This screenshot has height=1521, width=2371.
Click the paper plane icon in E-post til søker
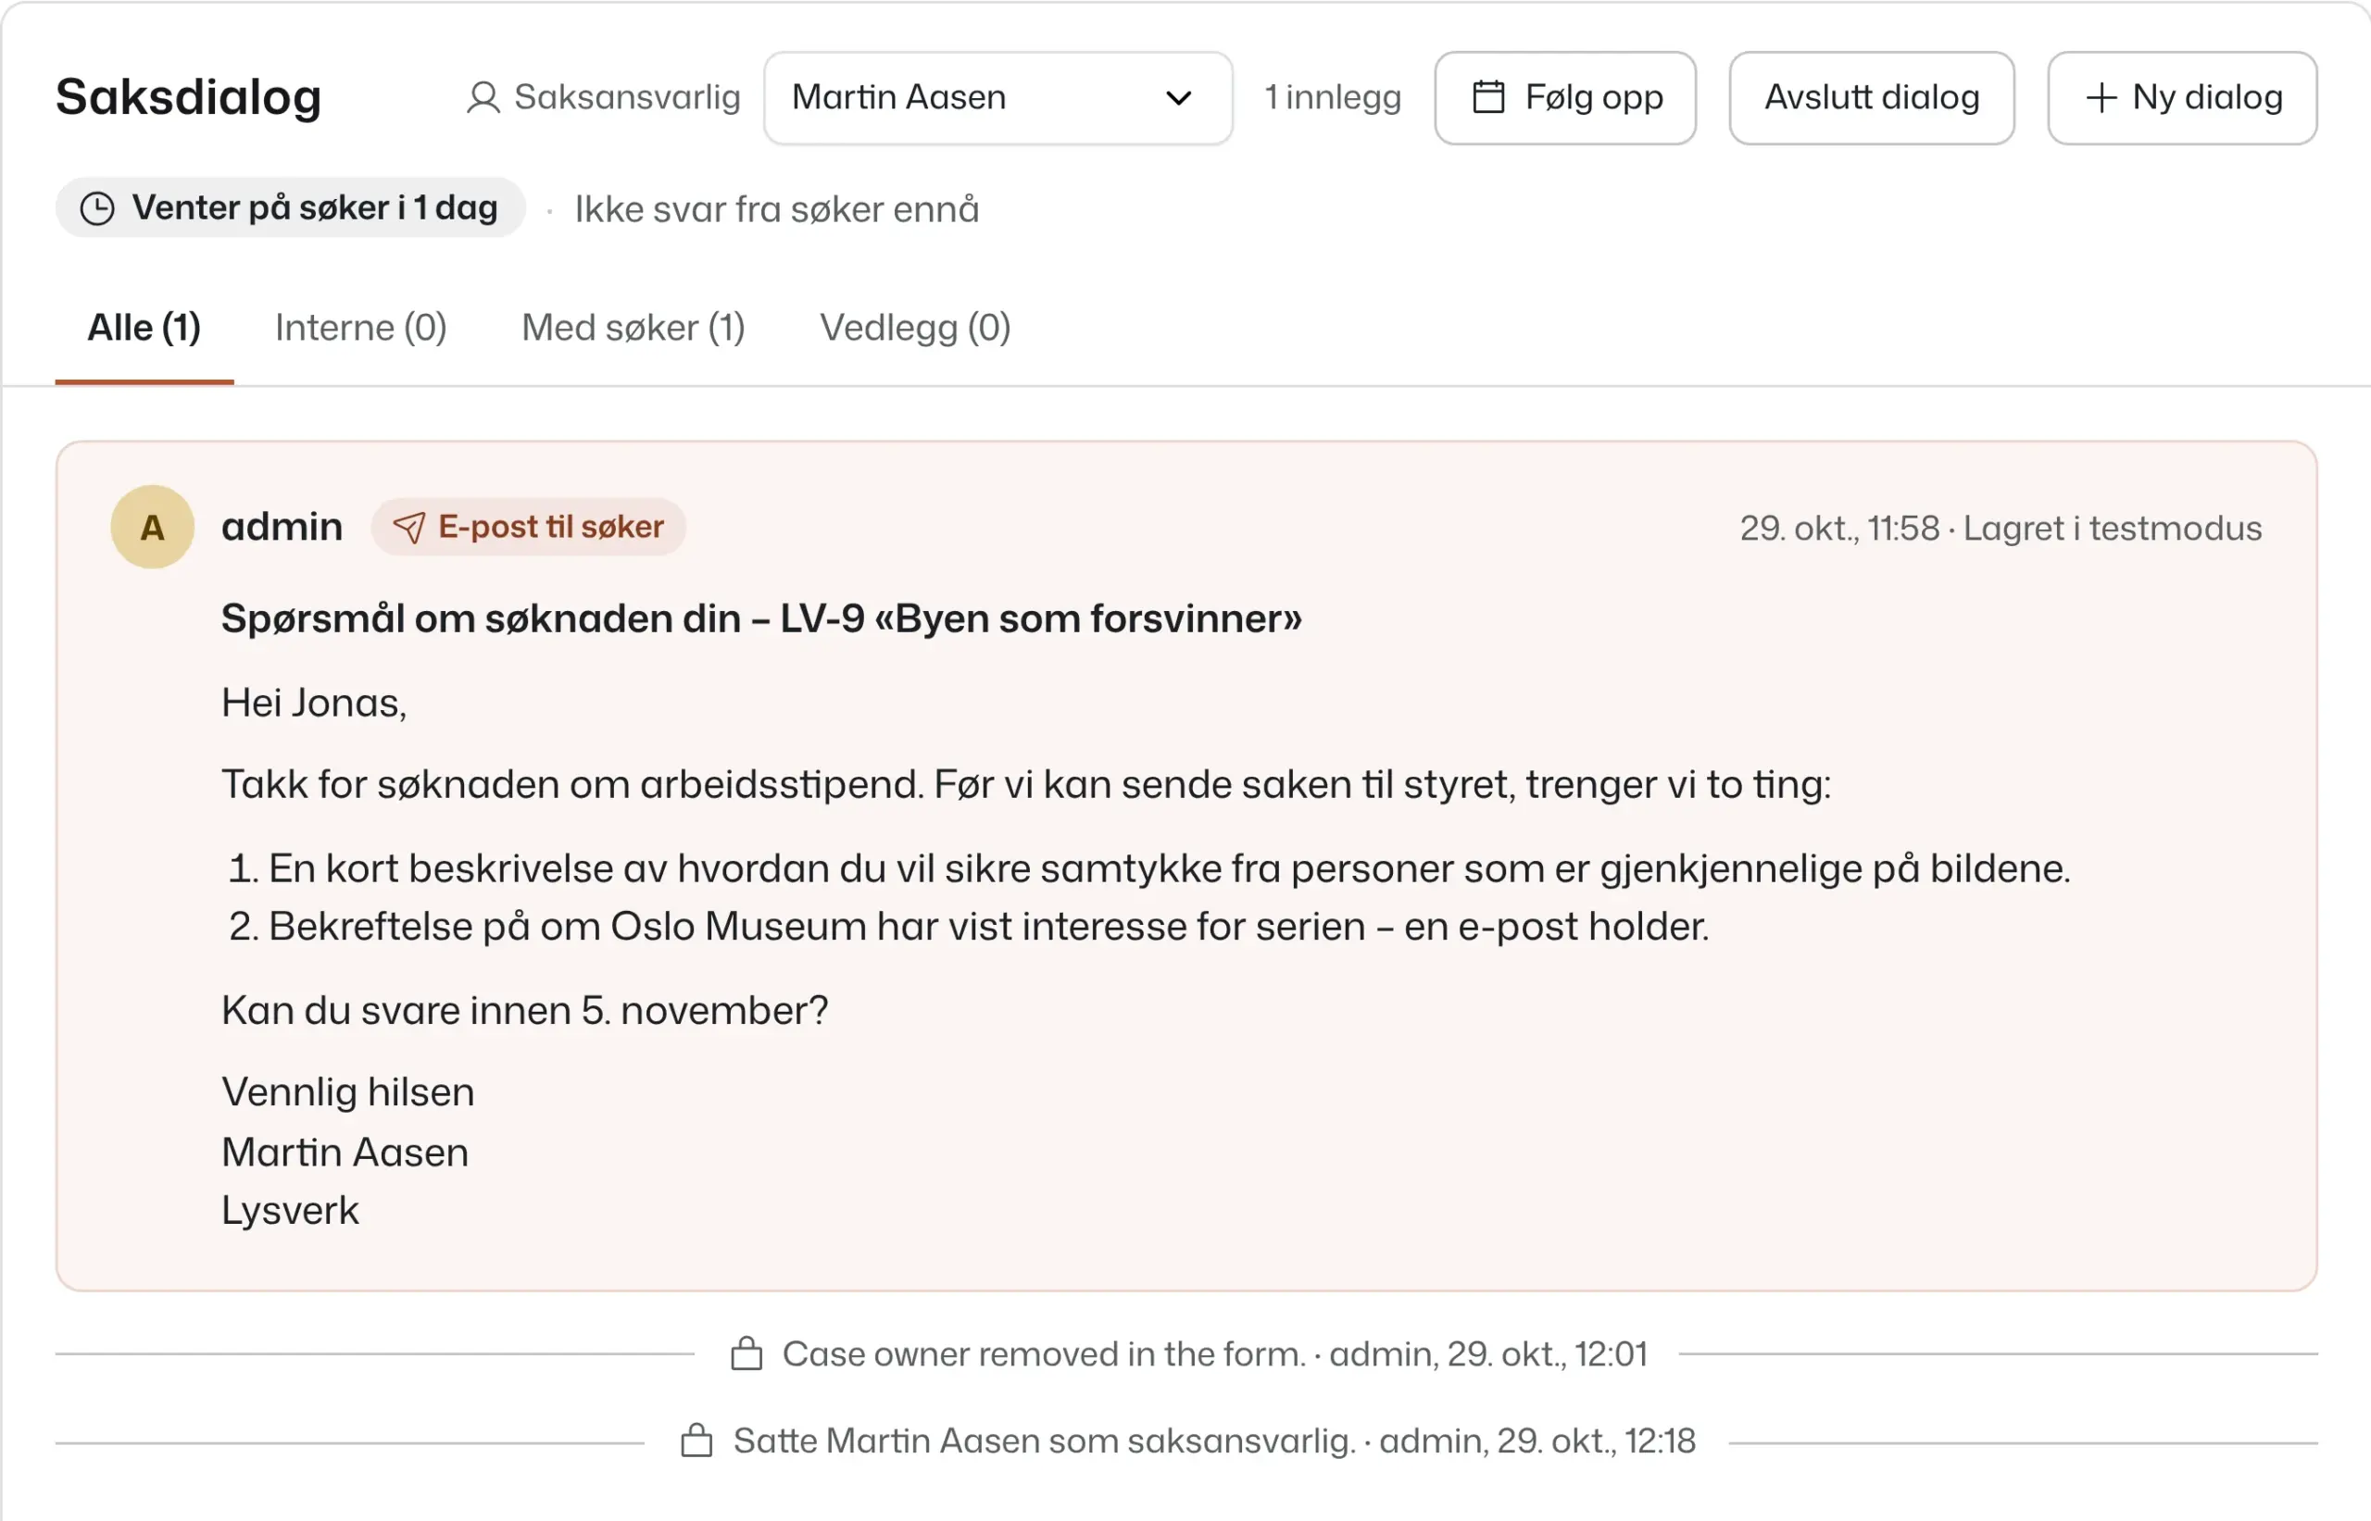(x=409, y=528)
